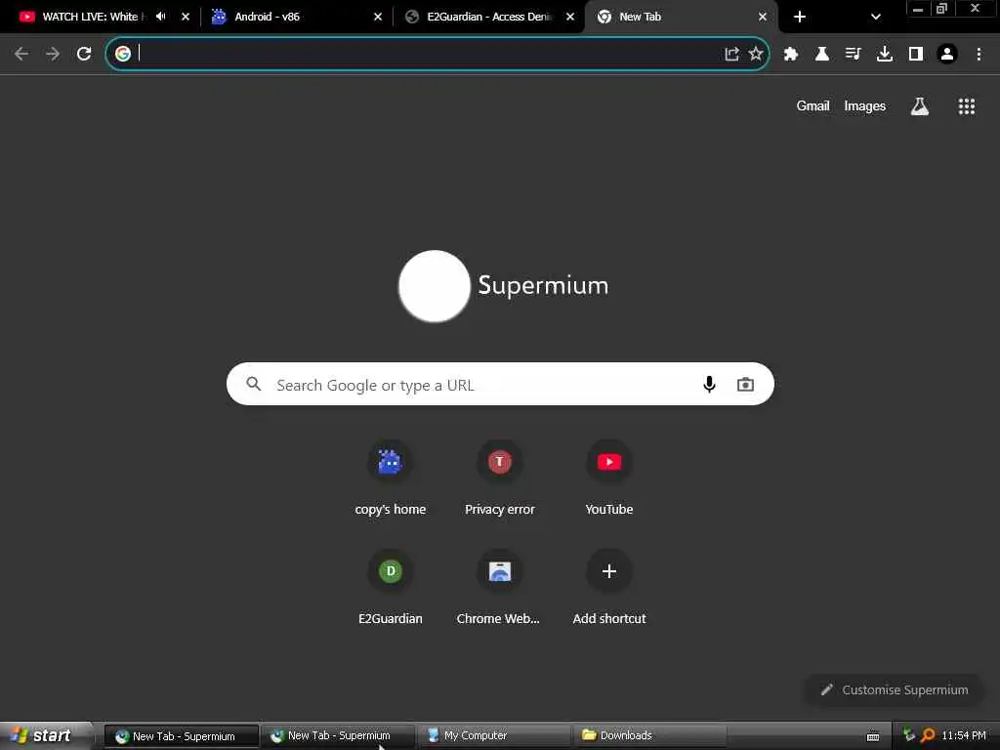Open the profile avatar menu
This screenshot has height=750, width=1000.
point(947,54)
